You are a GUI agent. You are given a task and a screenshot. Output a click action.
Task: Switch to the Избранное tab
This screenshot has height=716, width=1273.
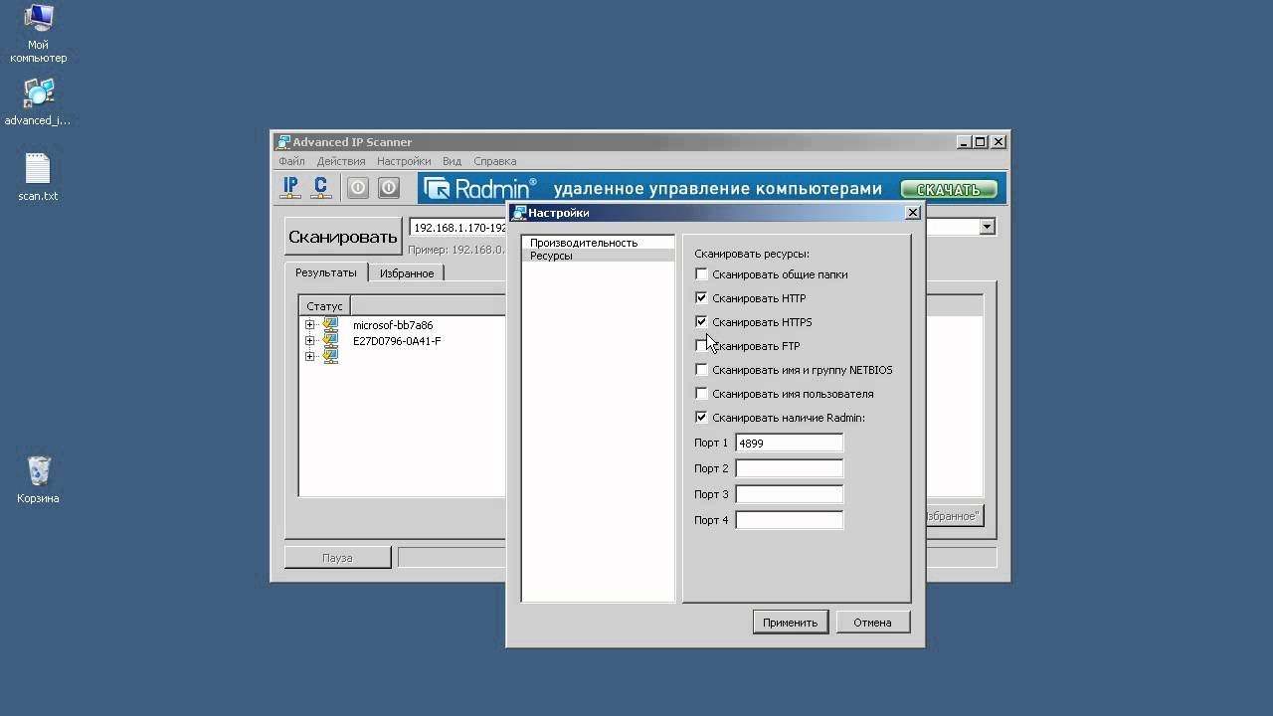(x=407, y=273)
